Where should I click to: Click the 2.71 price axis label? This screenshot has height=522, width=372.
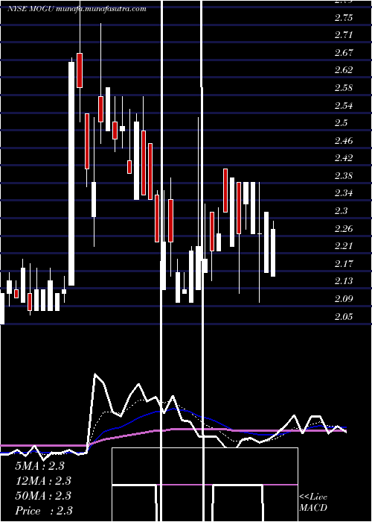click(344, 35)
